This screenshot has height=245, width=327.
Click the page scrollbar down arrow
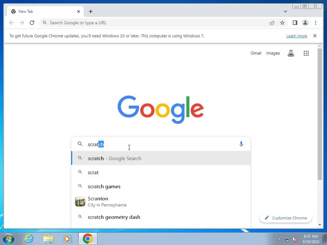point(320,225)
